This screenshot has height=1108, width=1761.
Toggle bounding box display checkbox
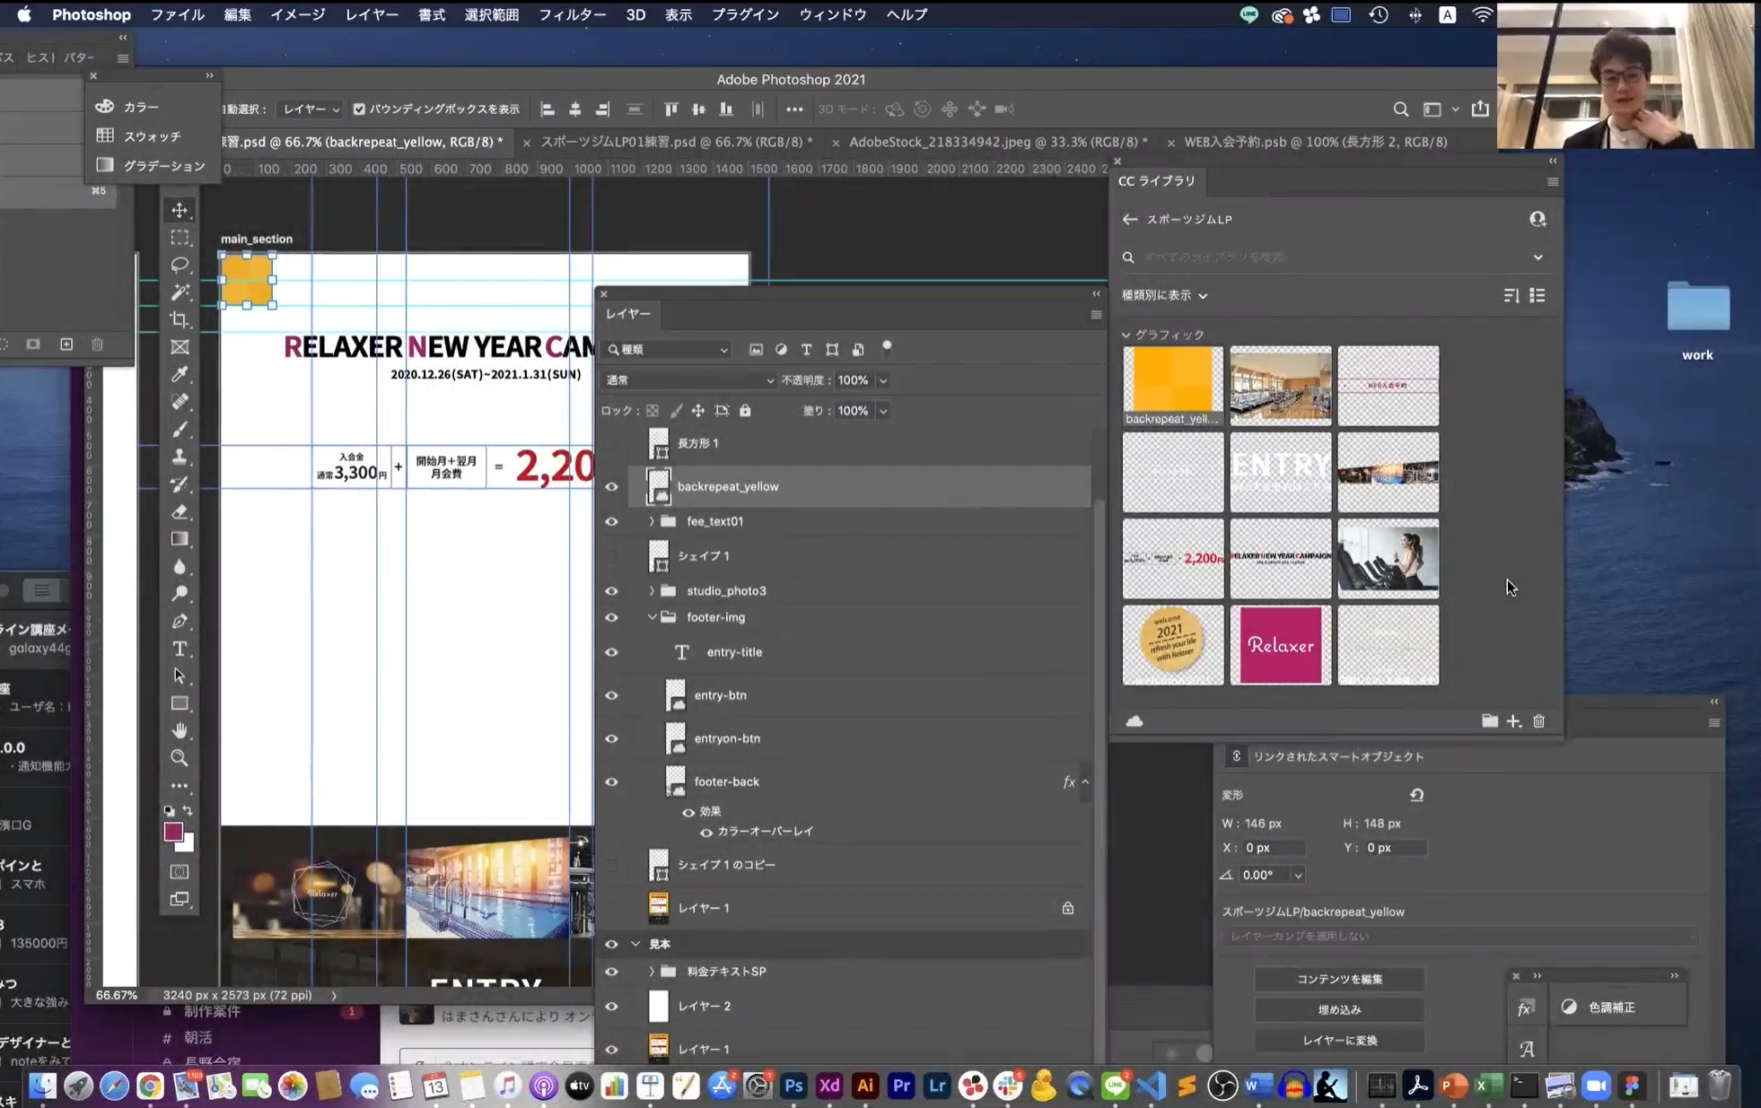pyautogui.click(x=359, y=109)
